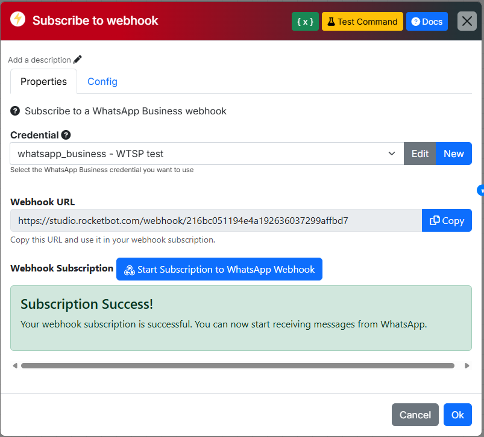The width and height of the screenshot is (484, 437).
Task: Edit description via the pencil icon
Action: pyautogui.click(x=78, y=60)
